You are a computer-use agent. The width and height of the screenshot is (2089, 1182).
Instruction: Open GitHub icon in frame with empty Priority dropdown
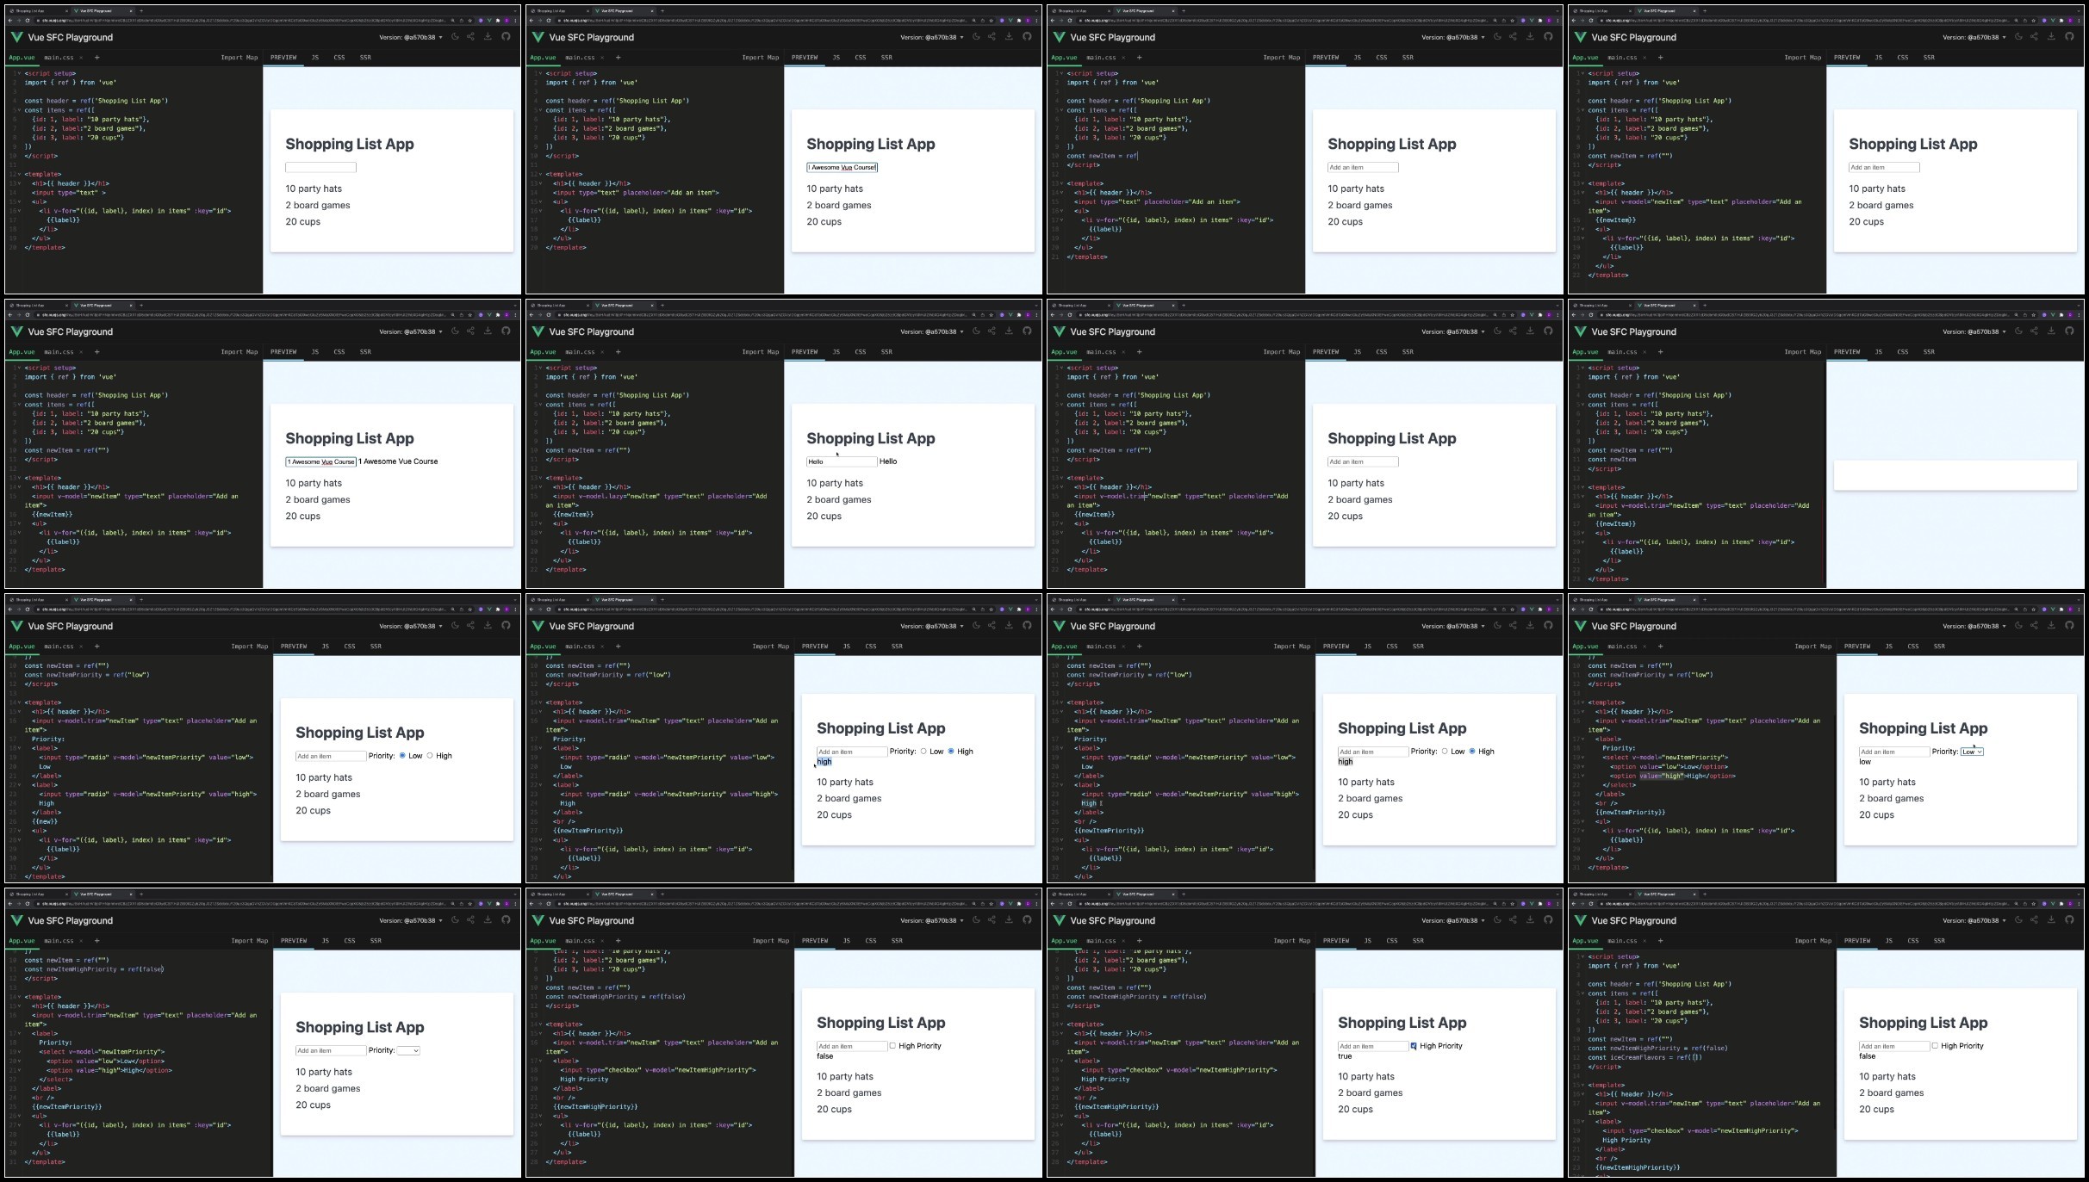(506, 920)
